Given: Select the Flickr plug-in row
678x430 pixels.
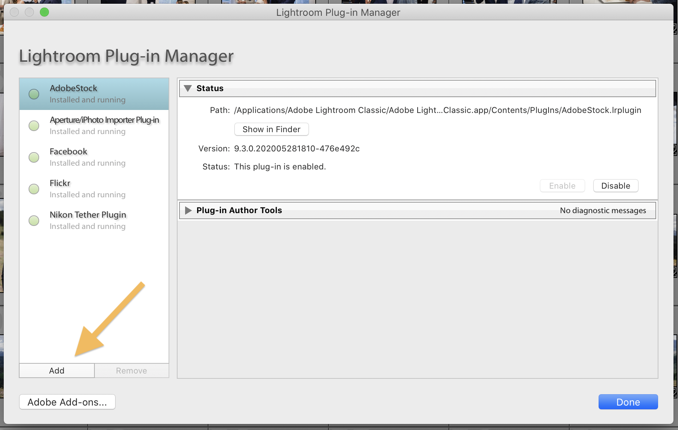Looking at the screenshot, I should click(x=94, y=189).
